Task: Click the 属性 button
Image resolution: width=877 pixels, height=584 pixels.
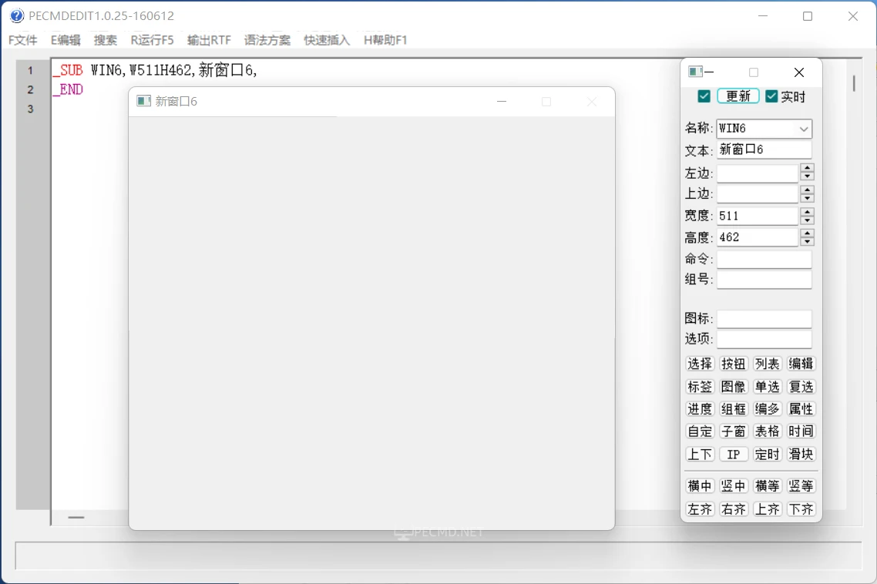Action: (801, 409)
